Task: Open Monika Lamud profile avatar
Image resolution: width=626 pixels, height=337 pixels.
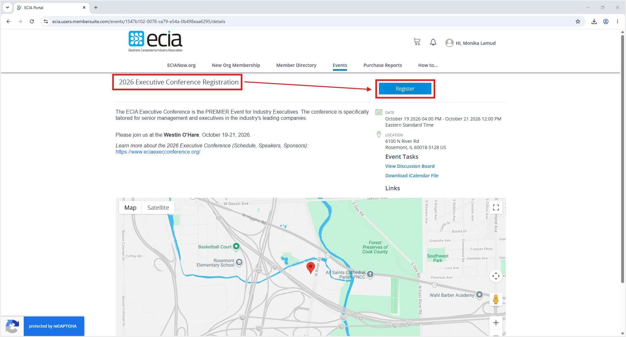Action: coord(449,43)
